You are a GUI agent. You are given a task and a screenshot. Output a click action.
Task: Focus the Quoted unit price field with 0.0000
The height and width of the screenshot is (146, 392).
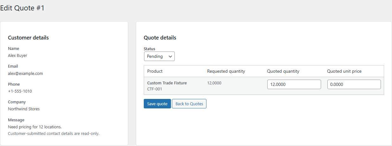click(354, 84)
